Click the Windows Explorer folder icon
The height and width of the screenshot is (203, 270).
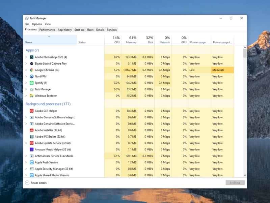pyautogui.click(x=32, y=96)
